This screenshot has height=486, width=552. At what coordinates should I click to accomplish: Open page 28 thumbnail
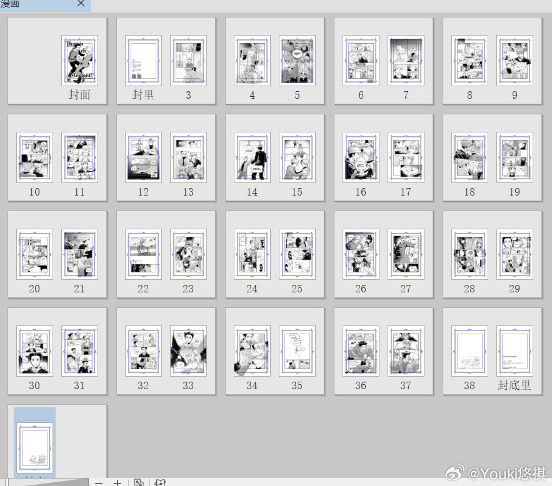click(469, 254)
